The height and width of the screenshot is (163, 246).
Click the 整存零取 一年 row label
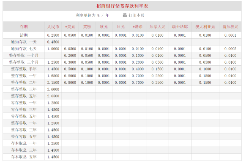[24, 123]
